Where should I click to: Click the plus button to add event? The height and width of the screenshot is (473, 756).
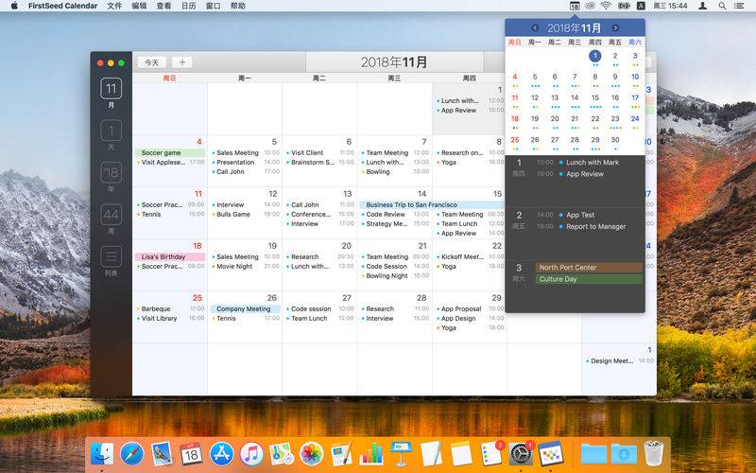click(181, 62)
